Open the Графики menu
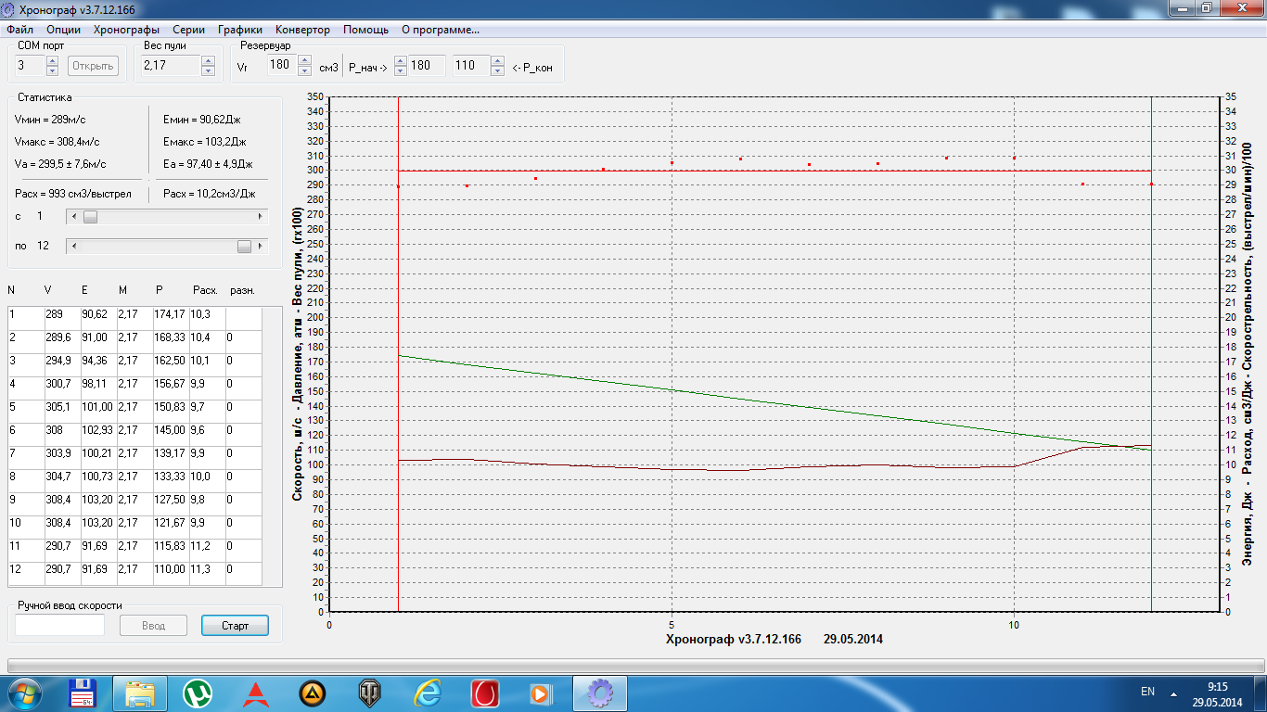This screenshot has height=712, width=1267. (240, 30)
